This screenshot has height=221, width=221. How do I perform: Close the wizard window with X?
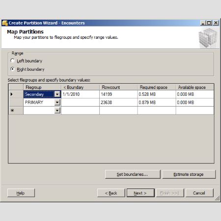216,23
